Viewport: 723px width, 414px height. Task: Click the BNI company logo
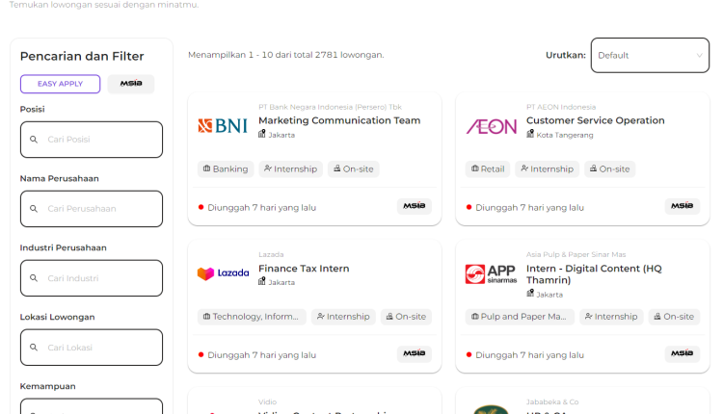pos(223,126)
